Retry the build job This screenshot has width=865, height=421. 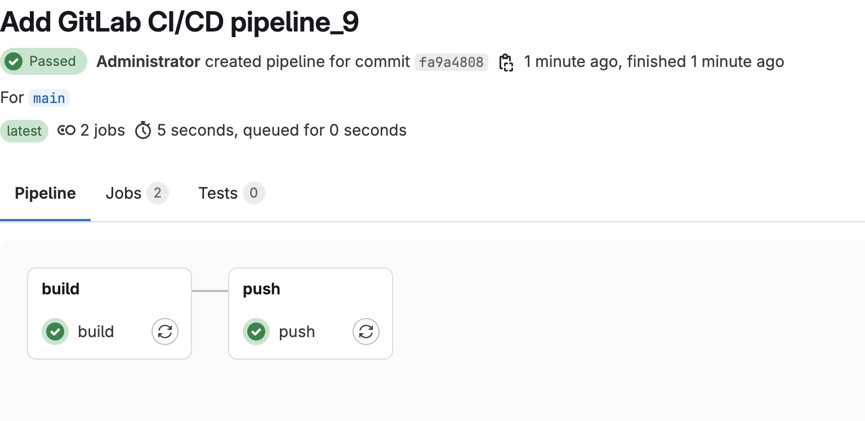tap(165, 332)
